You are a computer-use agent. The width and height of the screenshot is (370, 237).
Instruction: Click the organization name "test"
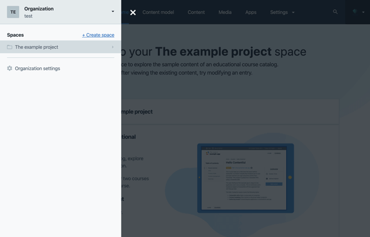click(x=28, y=16)
